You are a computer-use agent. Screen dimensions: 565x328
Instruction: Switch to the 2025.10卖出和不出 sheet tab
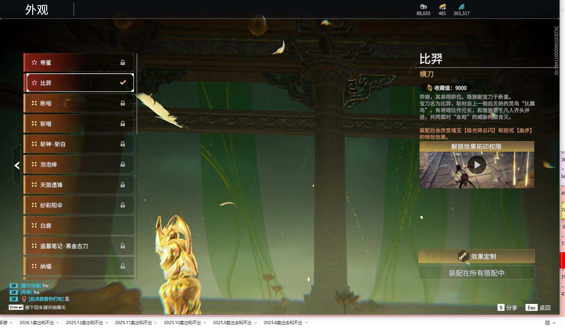(x=183, y=323)
